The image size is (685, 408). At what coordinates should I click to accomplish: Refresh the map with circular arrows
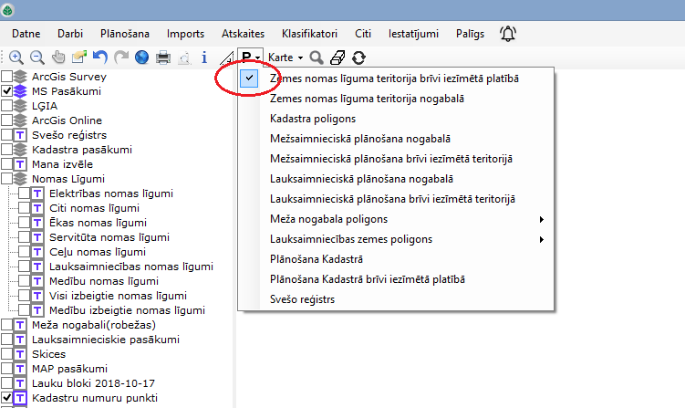358,58
